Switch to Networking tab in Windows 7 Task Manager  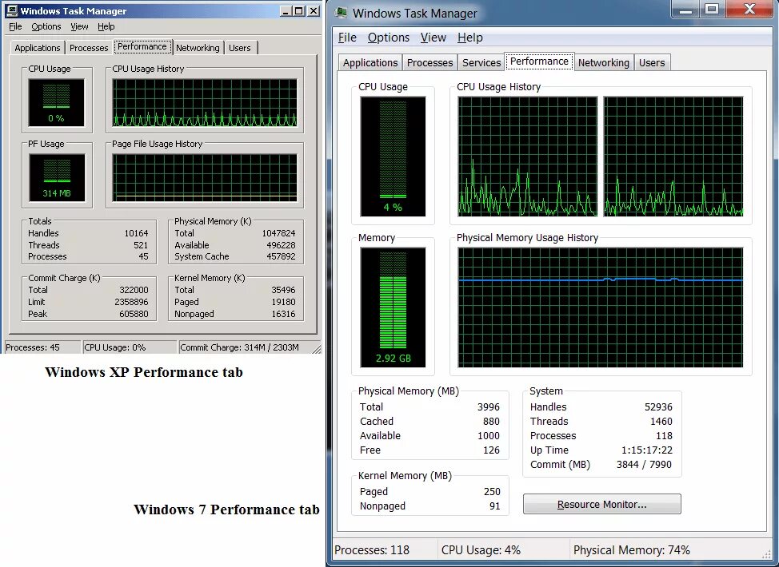(x=604, y=63)
